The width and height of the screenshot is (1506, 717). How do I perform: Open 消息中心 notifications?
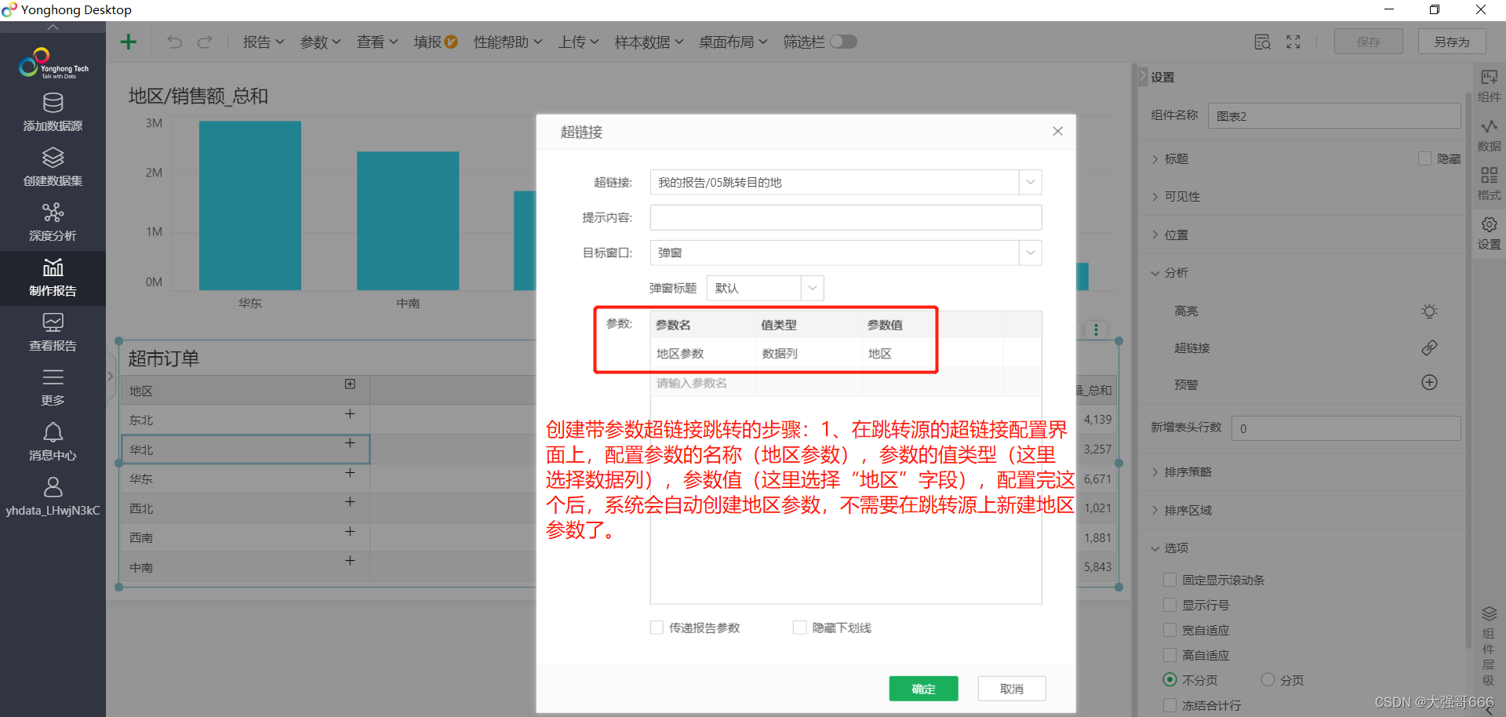coord(53,442)
